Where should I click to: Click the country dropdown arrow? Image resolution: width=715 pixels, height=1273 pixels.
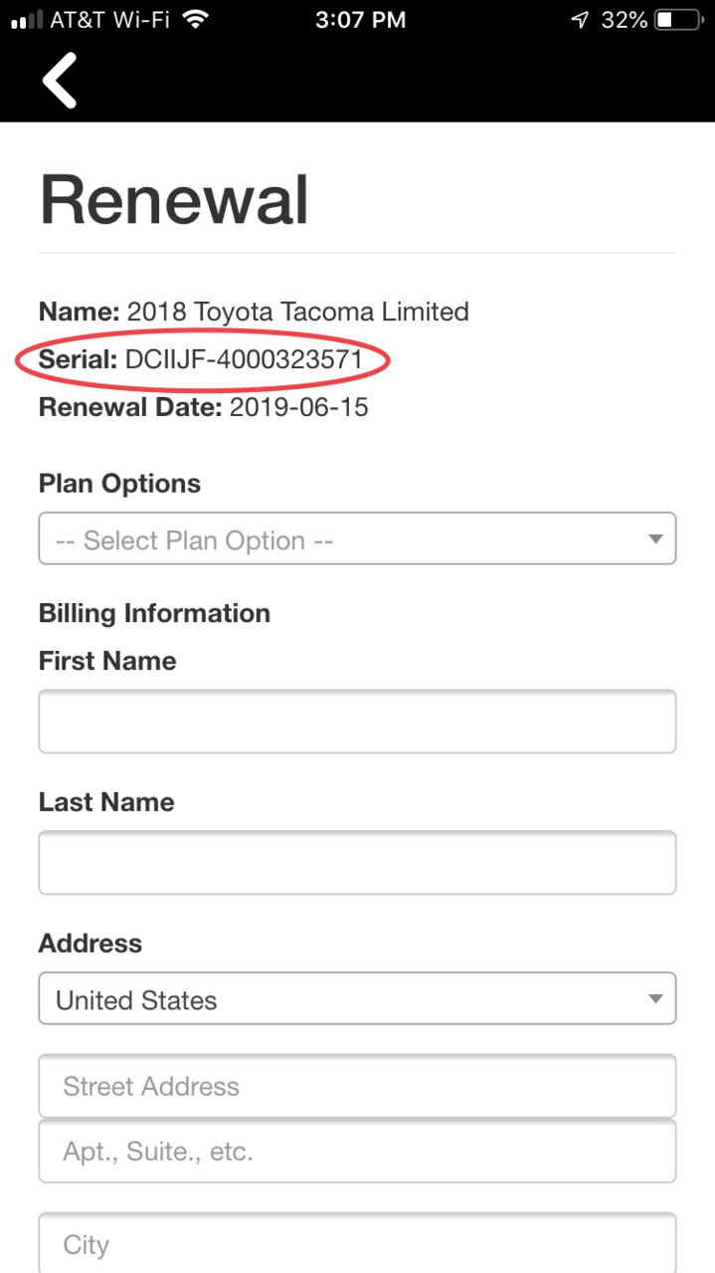pos(654,999)
